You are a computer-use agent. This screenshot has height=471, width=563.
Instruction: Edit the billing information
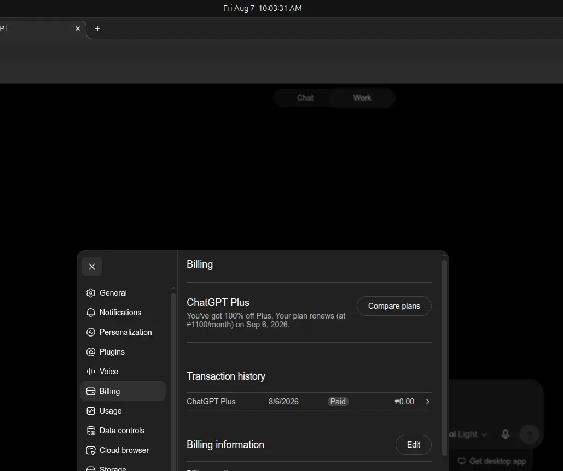413,445
